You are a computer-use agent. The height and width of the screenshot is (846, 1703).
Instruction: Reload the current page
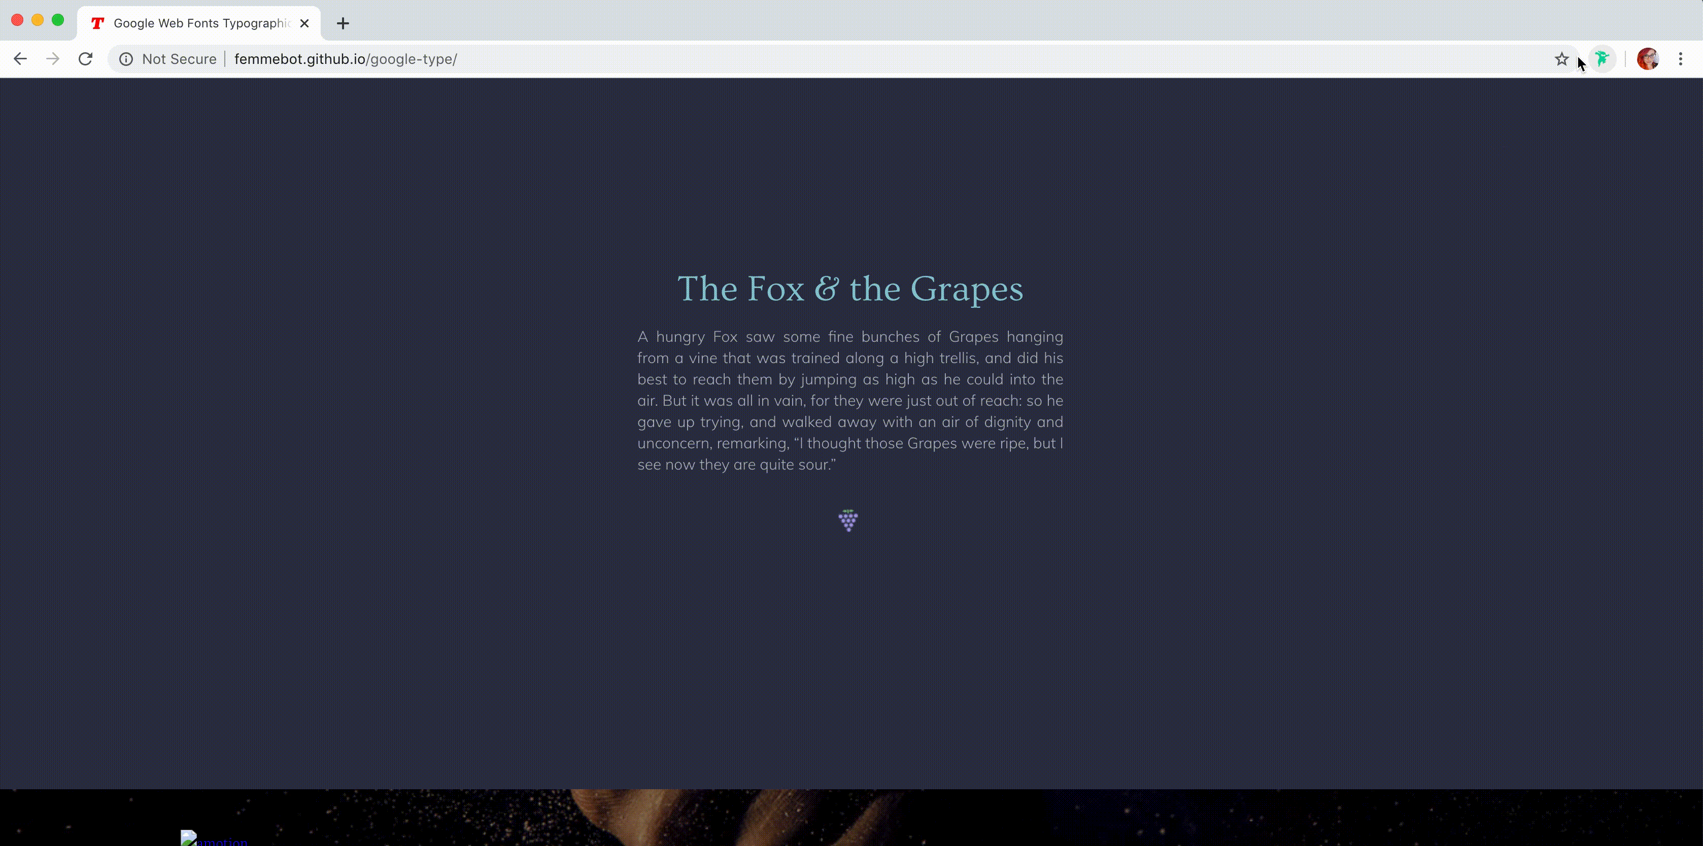(85, 59)
